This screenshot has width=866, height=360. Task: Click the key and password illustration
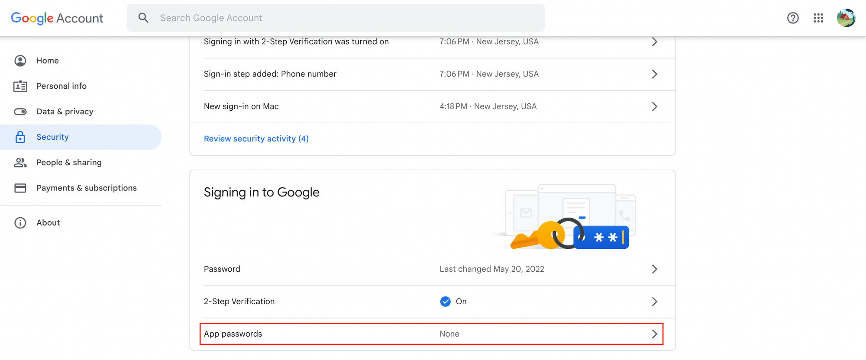[x=565, y=217]
